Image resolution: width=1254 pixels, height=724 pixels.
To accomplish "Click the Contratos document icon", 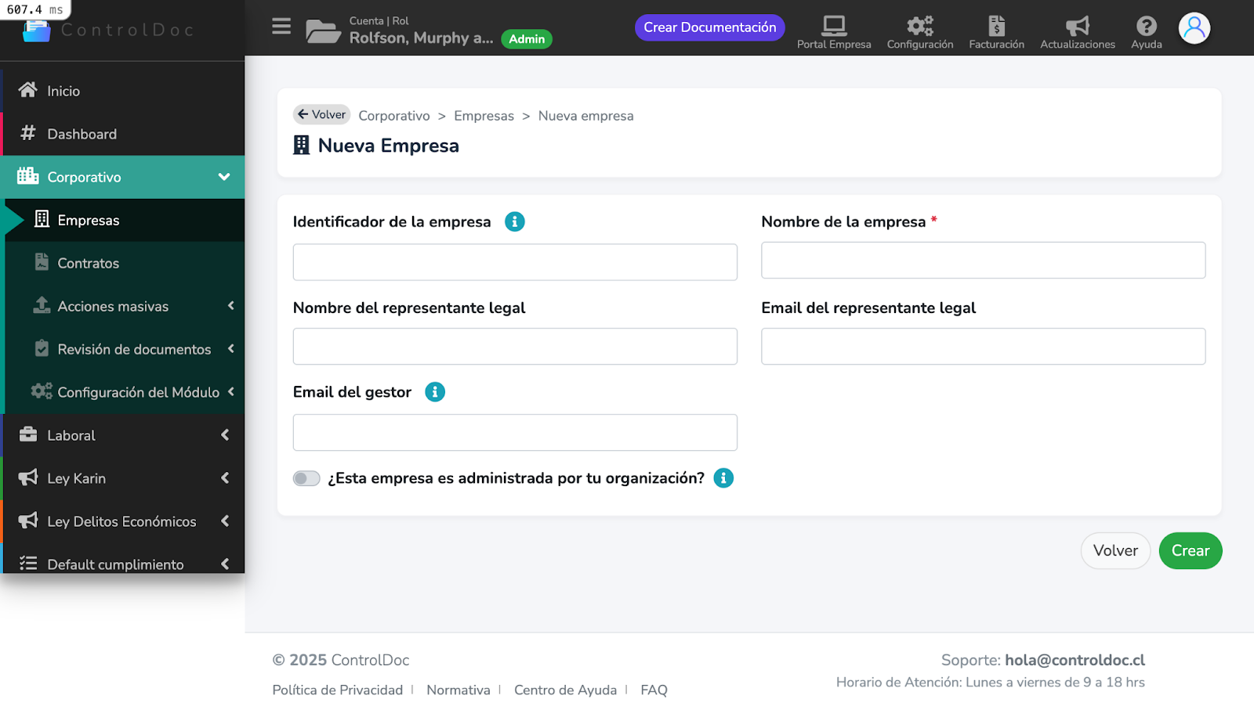I will click(42, 262).
